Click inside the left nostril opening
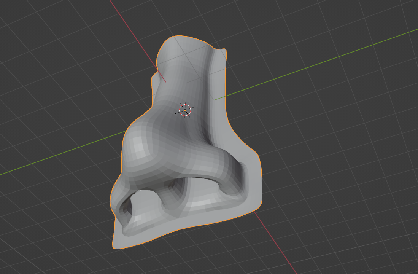The height and width of the screenshot is (274, 418). tap(128, 207)
